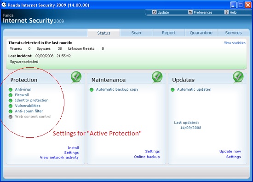Open Preferences from the top bar

tap(201, 12)
